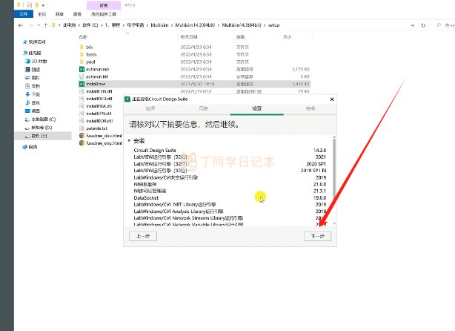This screenshot has height=331, width=455.
Task: Click the 下载 download arrow icon
Action: pos(27,94)
